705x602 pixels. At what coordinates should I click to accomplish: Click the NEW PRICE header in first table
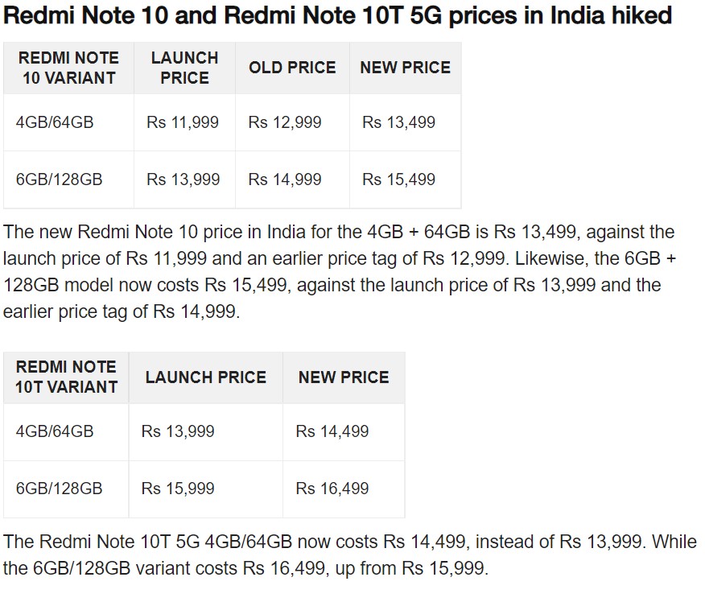pyautogui.click(x=405, y=68)
